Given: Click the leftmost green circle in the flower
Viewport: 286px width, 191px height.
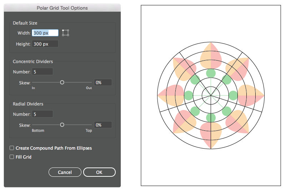Looking at the screenshot, I should tap(188, 95).
